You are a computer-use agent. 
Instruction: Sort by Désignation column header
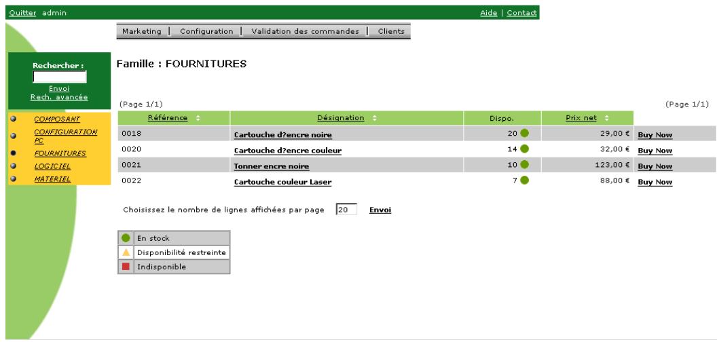pyautogui.click(x=341, y=118)
